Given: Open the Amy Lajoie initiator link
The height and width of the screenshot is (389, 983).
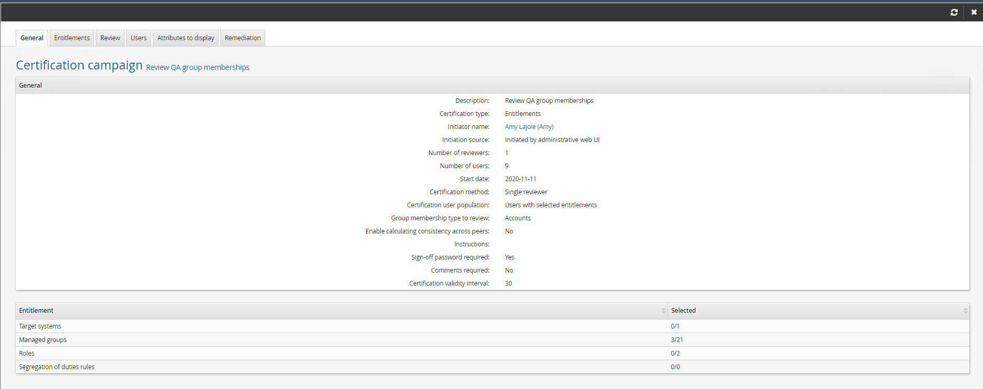Looking at the screenshot, I should point(520,127).
